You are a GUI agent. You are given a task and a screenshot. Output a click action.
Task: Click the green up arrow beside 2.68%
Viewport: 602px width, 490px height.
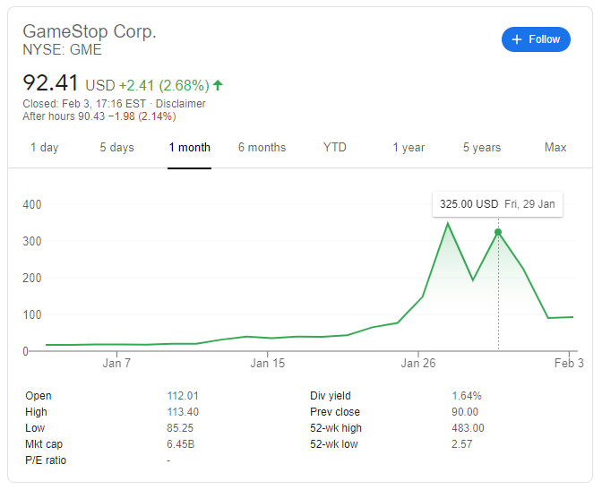point(218,85)
